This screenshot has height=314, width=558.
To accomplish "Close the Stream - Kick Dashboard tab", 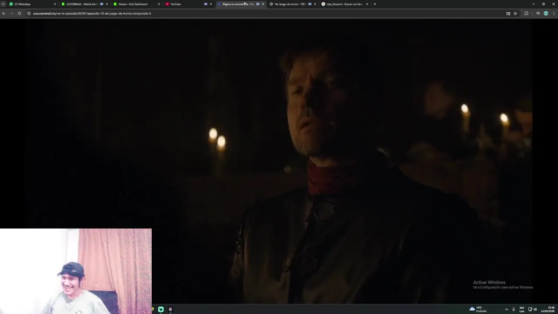I will click(x=159, y=4).
